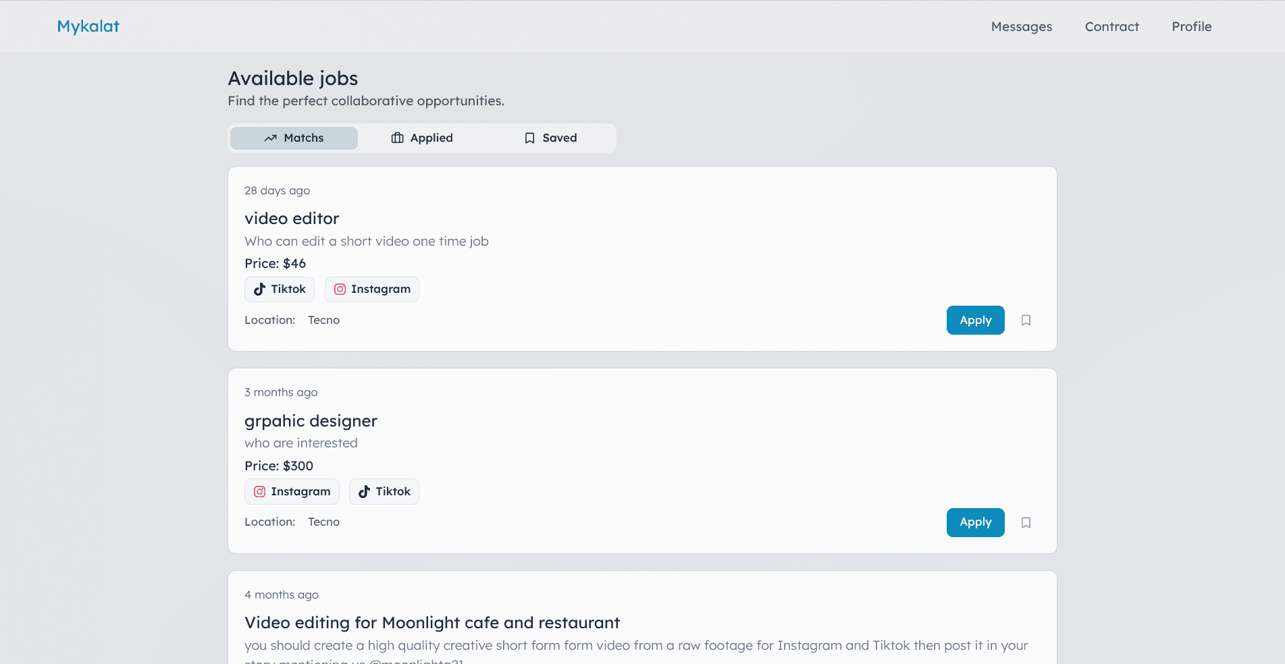The width and height of the screenshot is (1285, 664).
Task: Select the Matchs tab
Action: pos(294,138)
